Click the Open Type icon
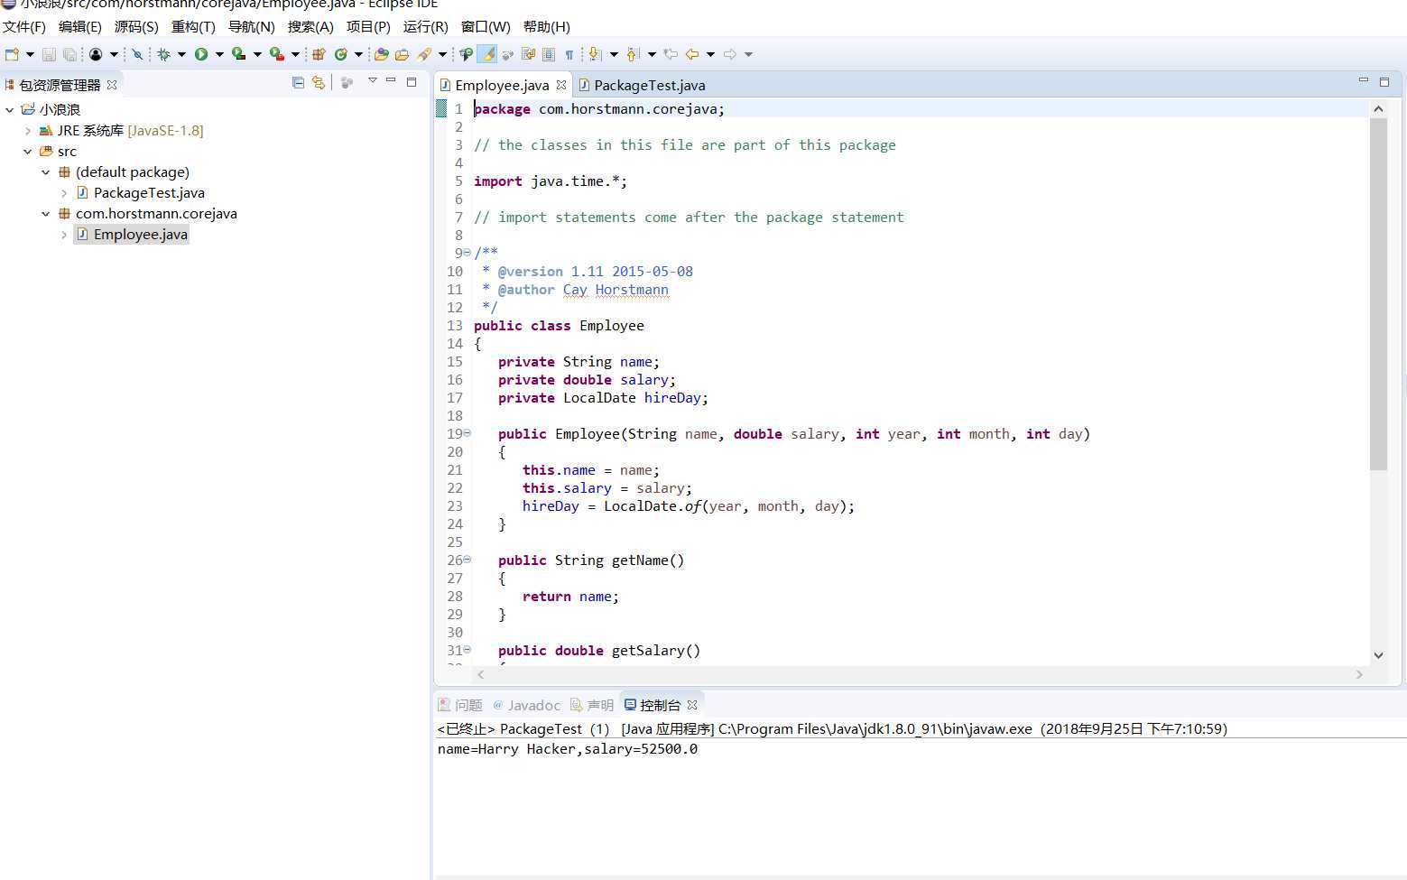The width and height of the screenshot is (1407, 880). [x=381, y=54]
